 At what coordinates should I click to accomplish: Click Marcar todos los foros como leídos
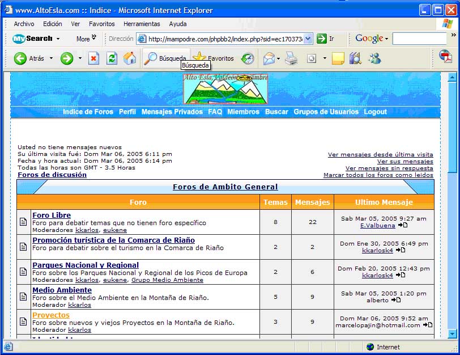[x=378, y=175]
